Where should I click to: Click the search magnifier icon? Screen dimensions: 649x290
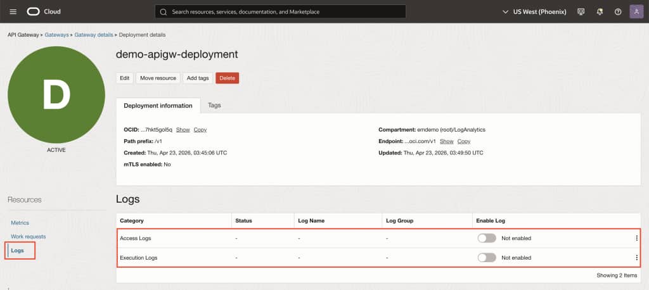click(x=164, y=11)
